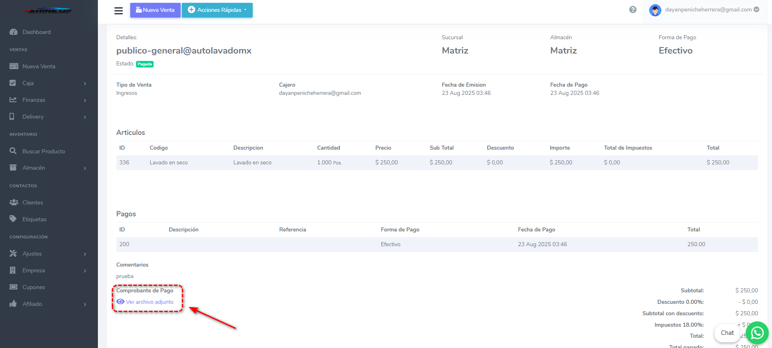Expand the Afiliado submenu chevron
The width and height of the screenshot is (772, 348).
point(85,304)
